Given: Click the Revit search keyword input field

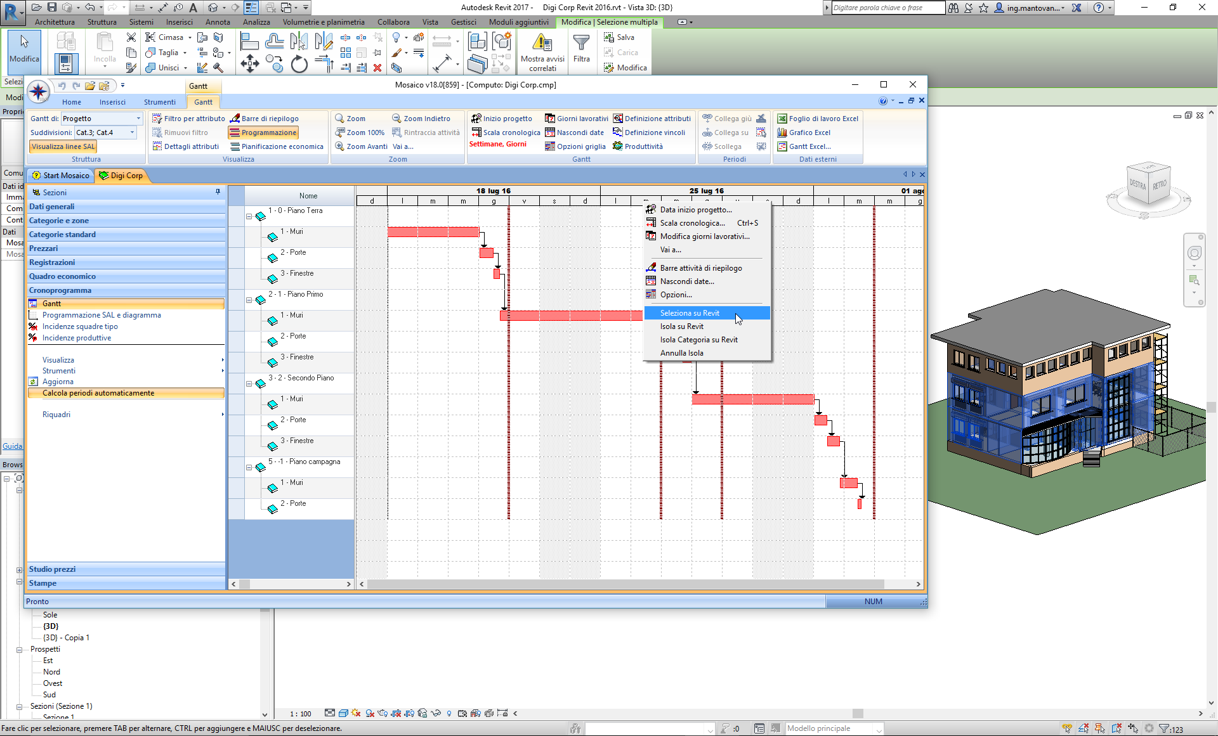Looking at the screenshot, I should [x=887, y=8].
